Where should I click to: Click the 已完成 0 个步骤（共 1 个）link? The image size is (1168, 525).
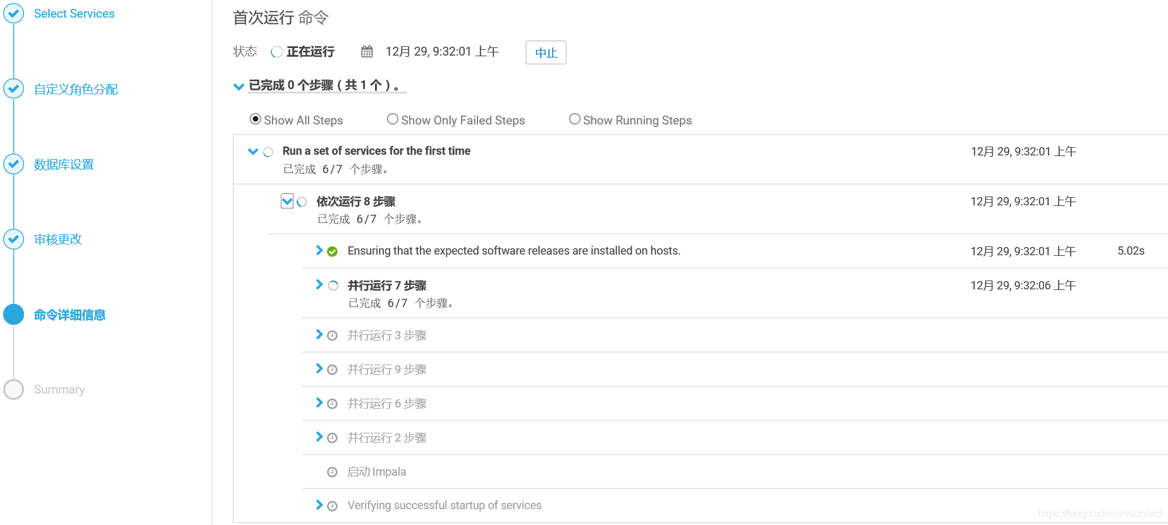(326, 85)
